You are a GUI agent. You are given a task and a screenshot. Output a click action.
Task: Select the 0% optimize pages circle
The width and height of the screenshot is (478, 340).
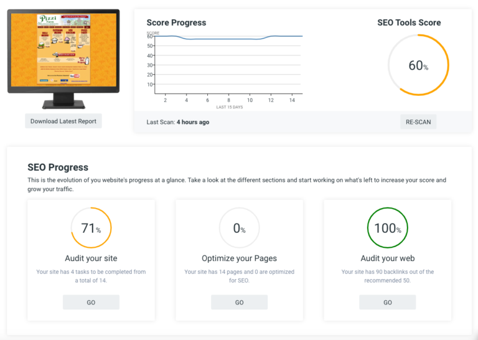[x=239, y=228]
